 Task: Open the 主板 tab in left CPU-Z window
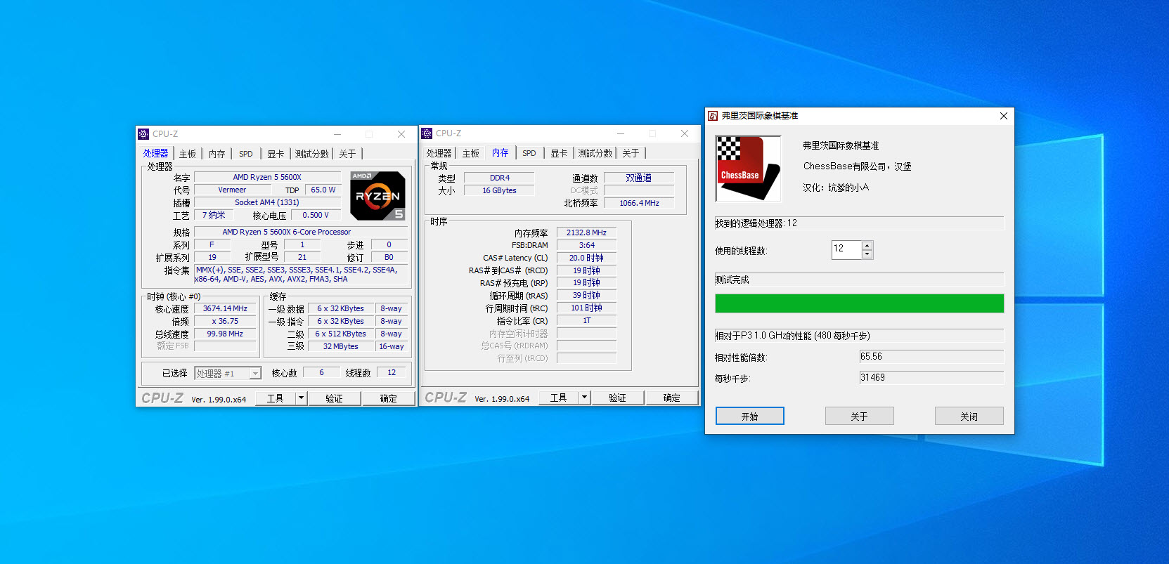pos(188,154)
